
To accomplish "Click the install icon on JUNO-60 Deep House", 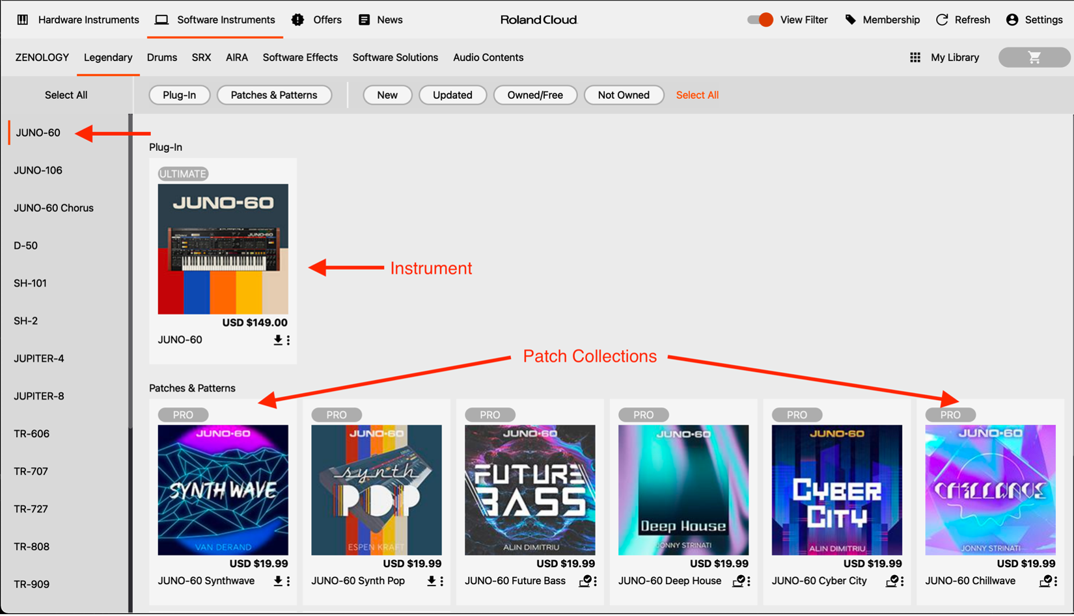I will tap(737, 581).
